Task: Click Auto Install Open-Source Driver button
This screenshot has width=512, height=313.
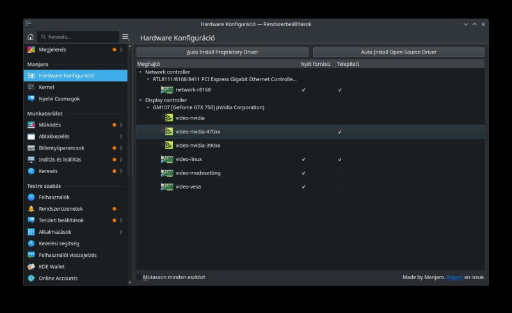Action: point(399,52)
